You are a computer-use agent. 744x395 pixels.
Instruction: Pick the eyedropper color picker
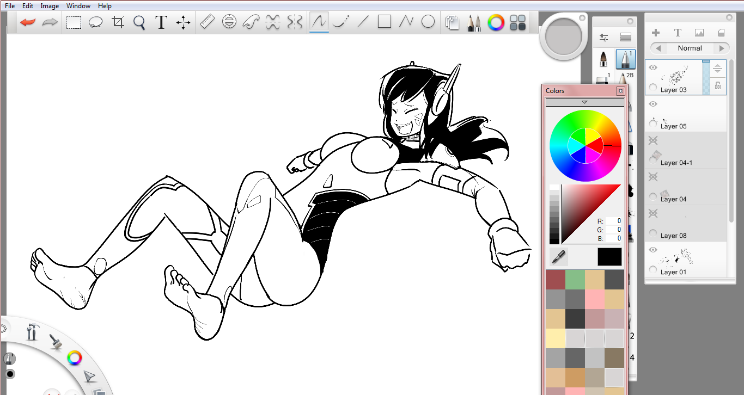click(558, 257)
